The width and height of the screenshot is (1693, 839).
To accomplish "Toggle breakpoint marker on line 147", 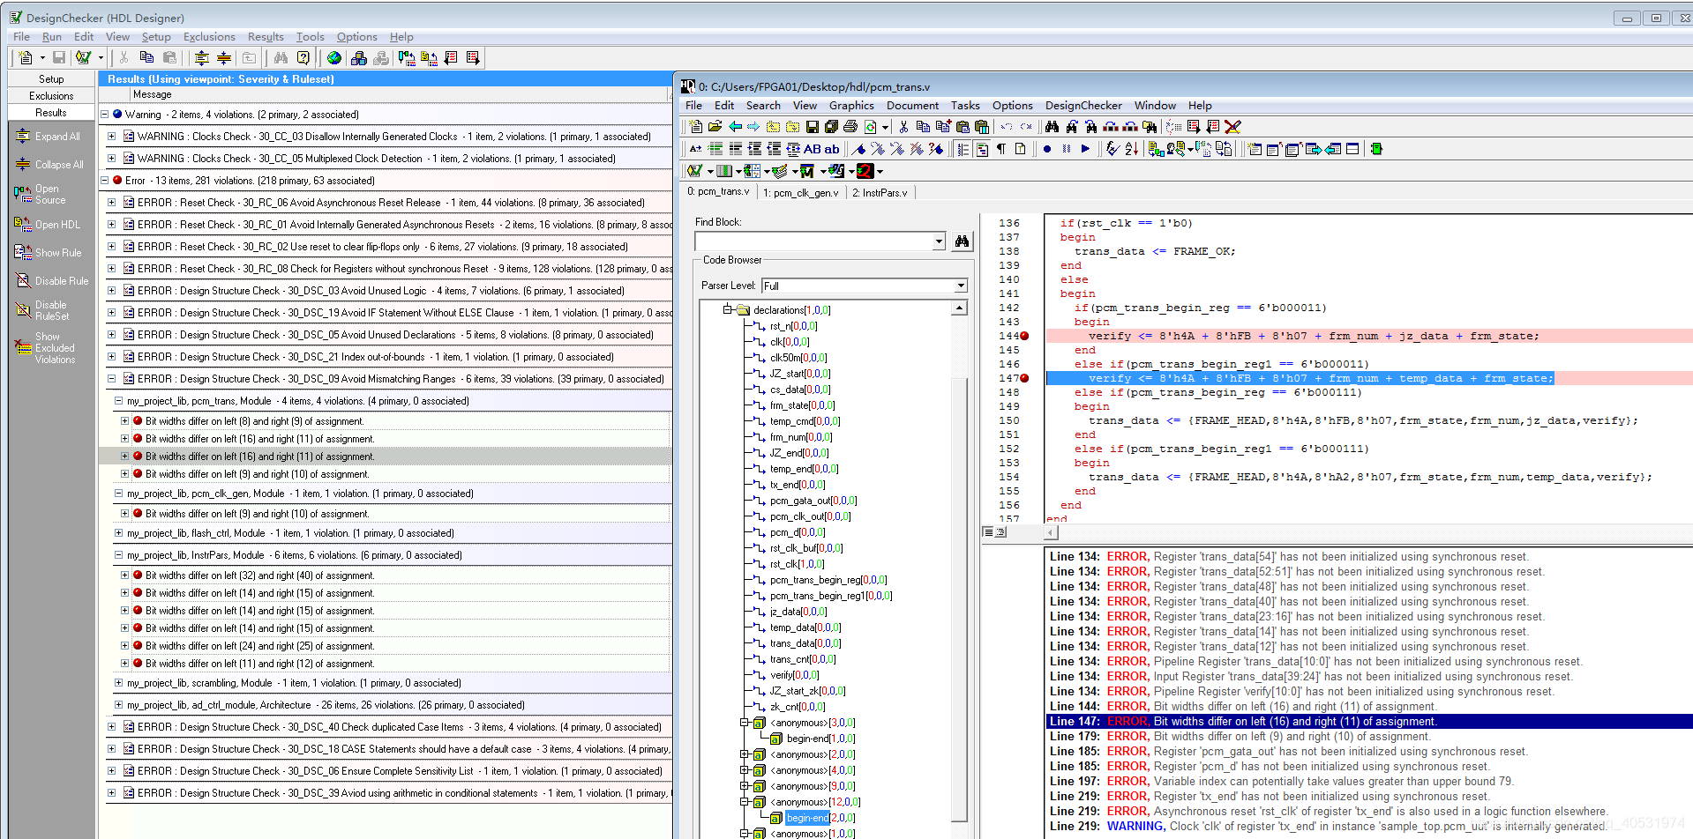I will (x=1025, y=378).
